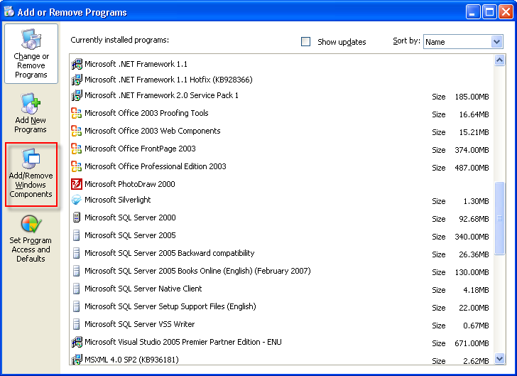Select Microsoft .NET Framework 1.1 icon
Image resolution: width=517 pixels, height=376 pixels.
(x=77, y=64)
